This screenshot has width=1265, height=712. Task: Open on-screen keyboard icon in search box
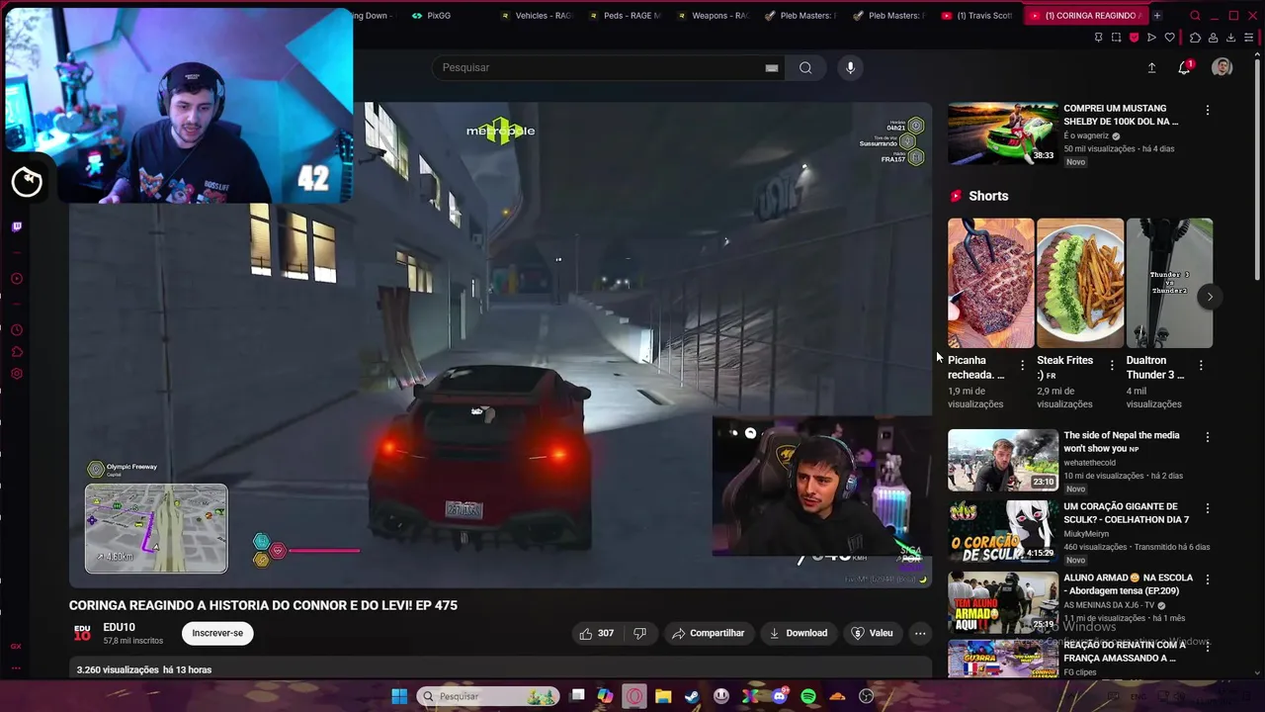(x=772, y=68)
